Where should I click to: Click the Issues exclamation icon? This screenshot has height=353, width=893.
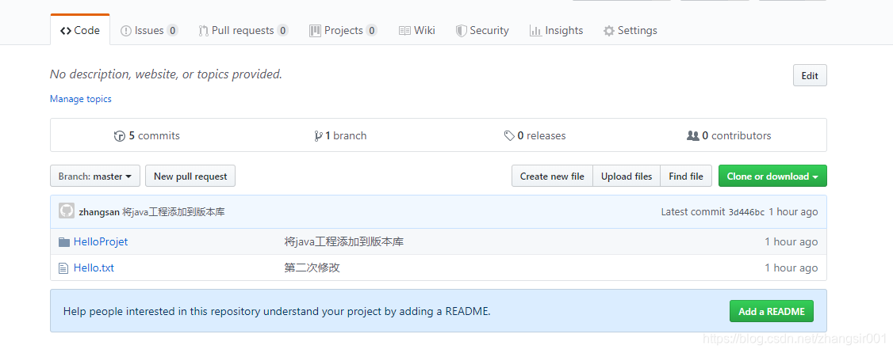(126, 31)
